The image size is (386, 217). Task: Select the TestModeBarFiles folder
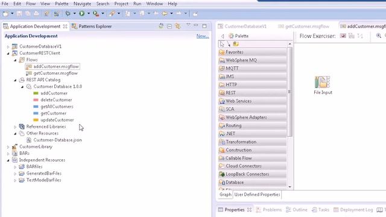click(40, 180)
